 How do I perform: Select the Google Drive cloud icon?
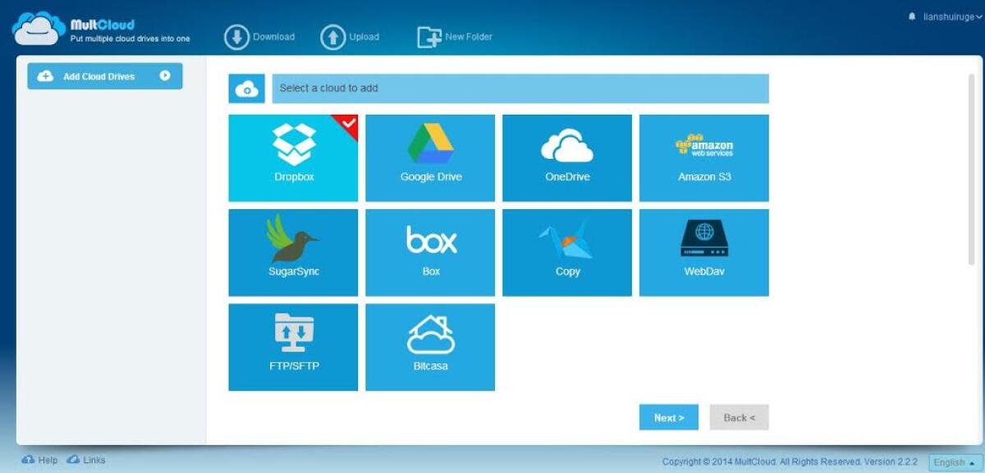[429, 157]
